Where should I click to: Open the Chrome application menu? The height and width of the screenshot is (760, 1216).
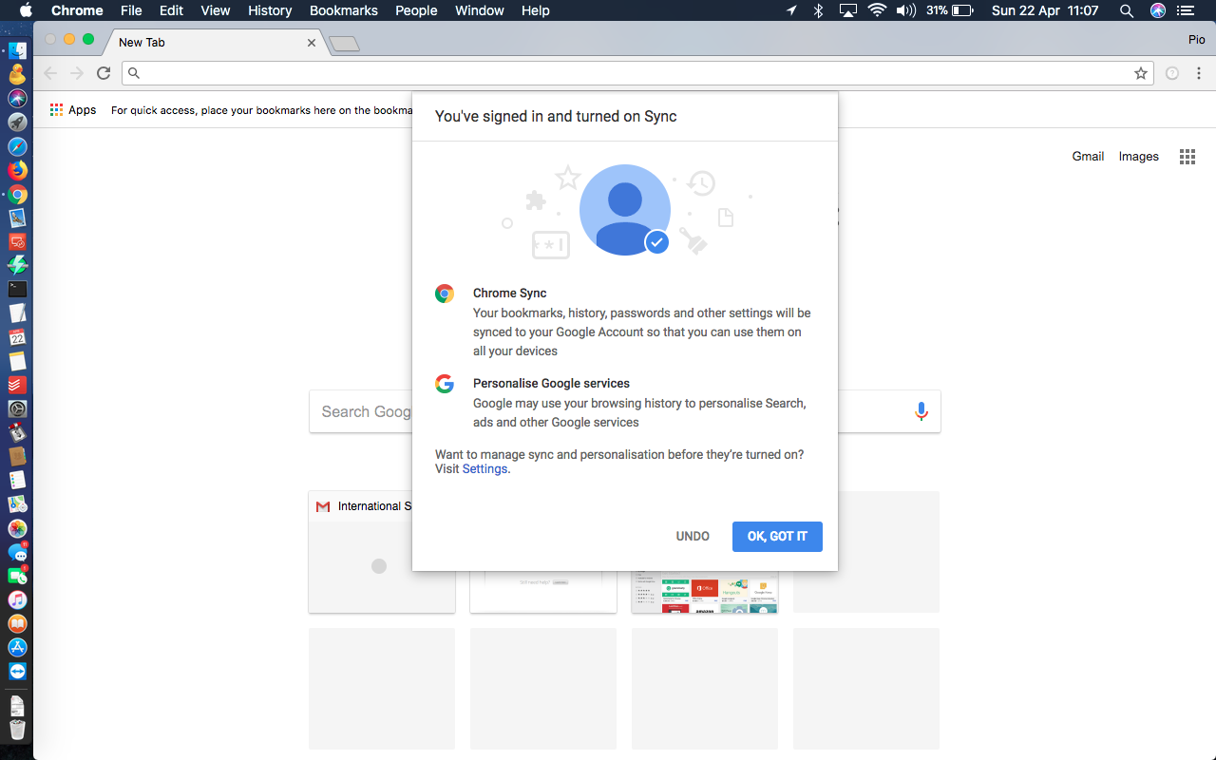(x=77, y=10)
